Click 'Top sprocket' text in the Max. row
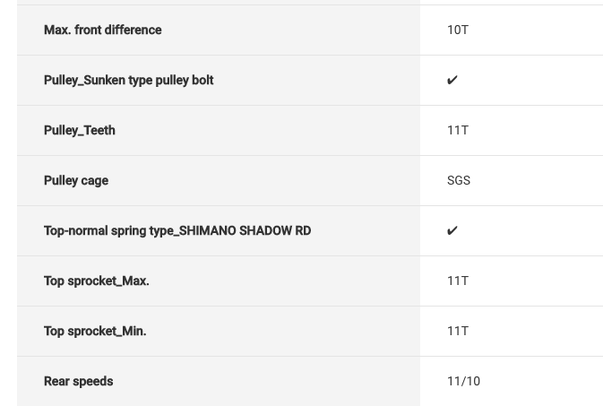The height and width of the screenshot is (406, 603). click(x=81, y=281)
